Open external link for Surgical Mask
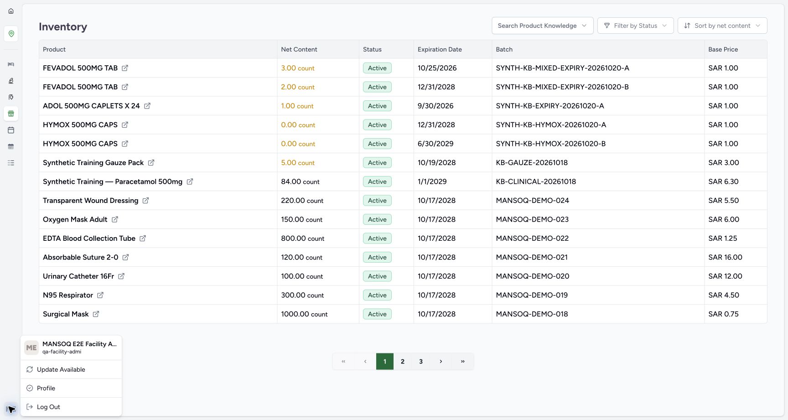Screen dimensions: 788x420 tap(96, 314)
